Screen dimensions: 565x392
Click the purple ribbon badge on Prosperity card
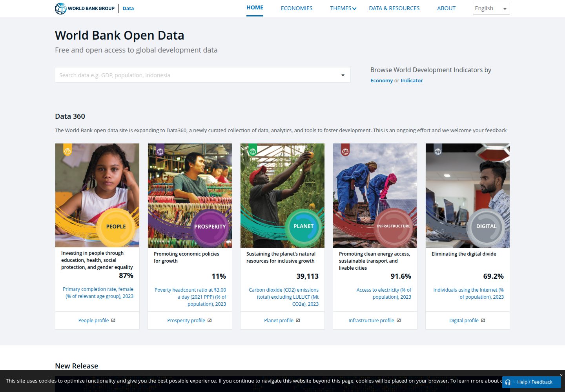pos(160,150)
